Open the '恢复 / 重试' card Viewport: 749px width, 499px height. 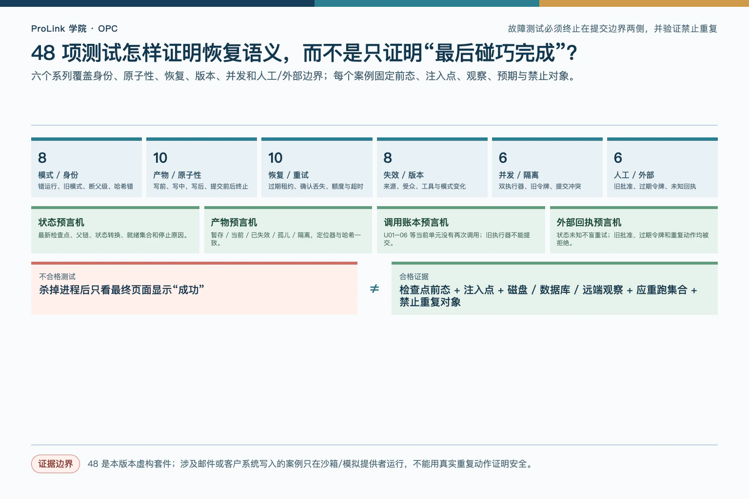(x=317, y=168)
